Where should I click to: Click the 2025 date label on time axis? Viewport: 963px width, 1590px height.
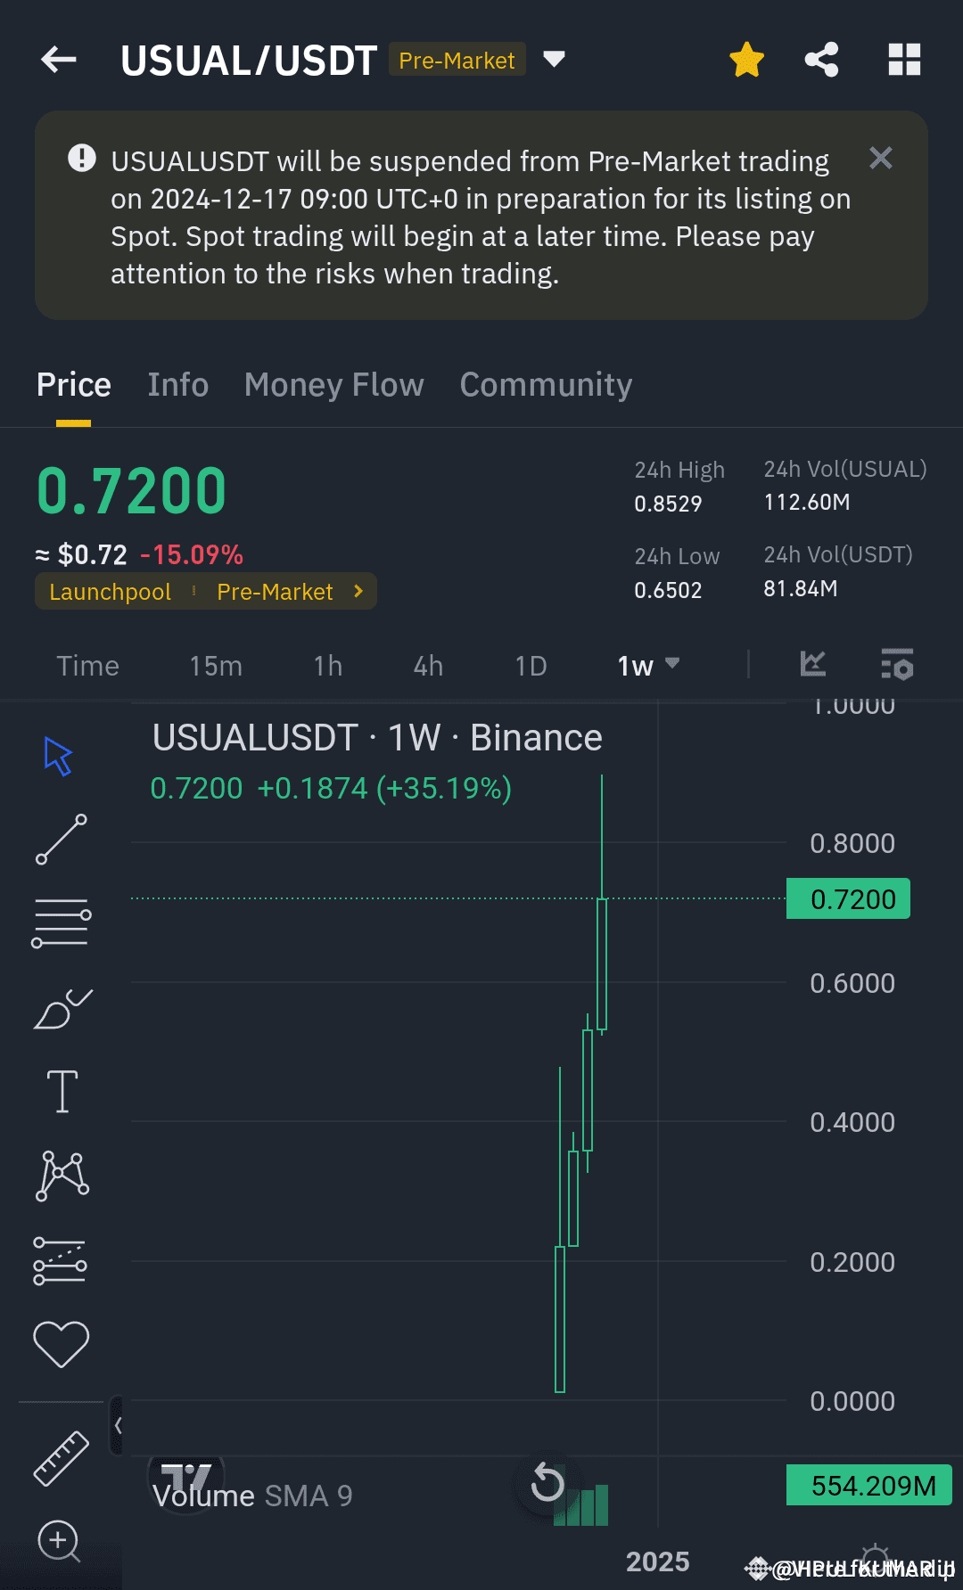click(657, 1561)
